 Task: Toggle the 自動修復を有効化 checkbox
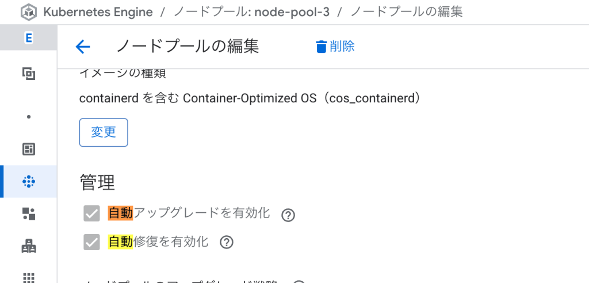pos(91,242)
